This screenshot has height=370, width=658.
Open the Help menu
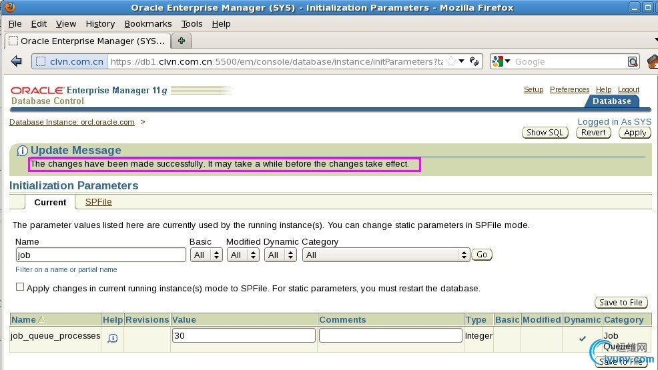click(221, 24)
